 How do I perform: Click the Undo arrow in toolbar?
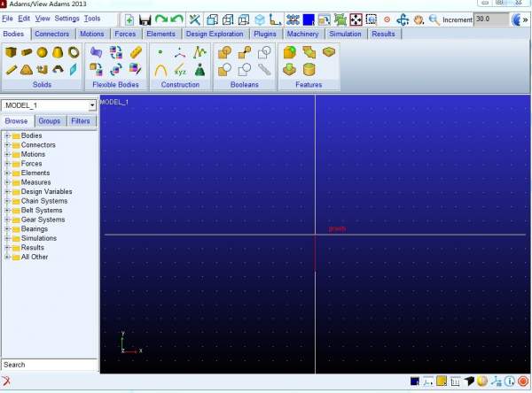click(176, 19)
